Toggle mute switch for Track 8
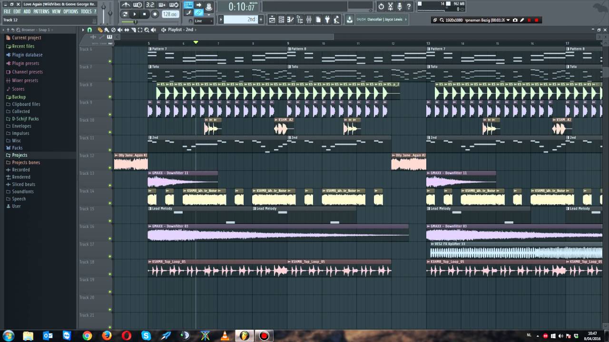The width and height of the screenshot is (609, 342). (110, 96)
